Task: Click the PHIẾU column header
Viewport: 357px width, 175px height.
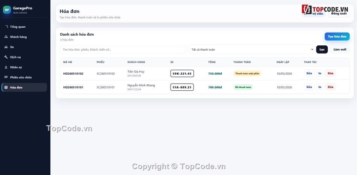Action: tap(100, 62)
